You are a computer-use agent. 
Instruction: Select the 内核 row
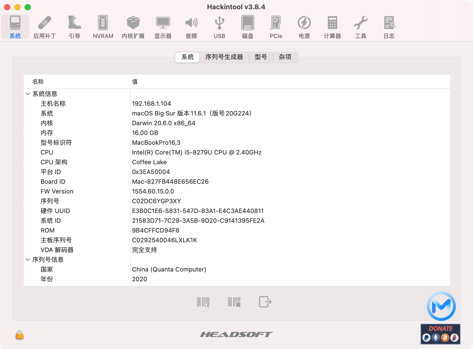tap(237, 123)
